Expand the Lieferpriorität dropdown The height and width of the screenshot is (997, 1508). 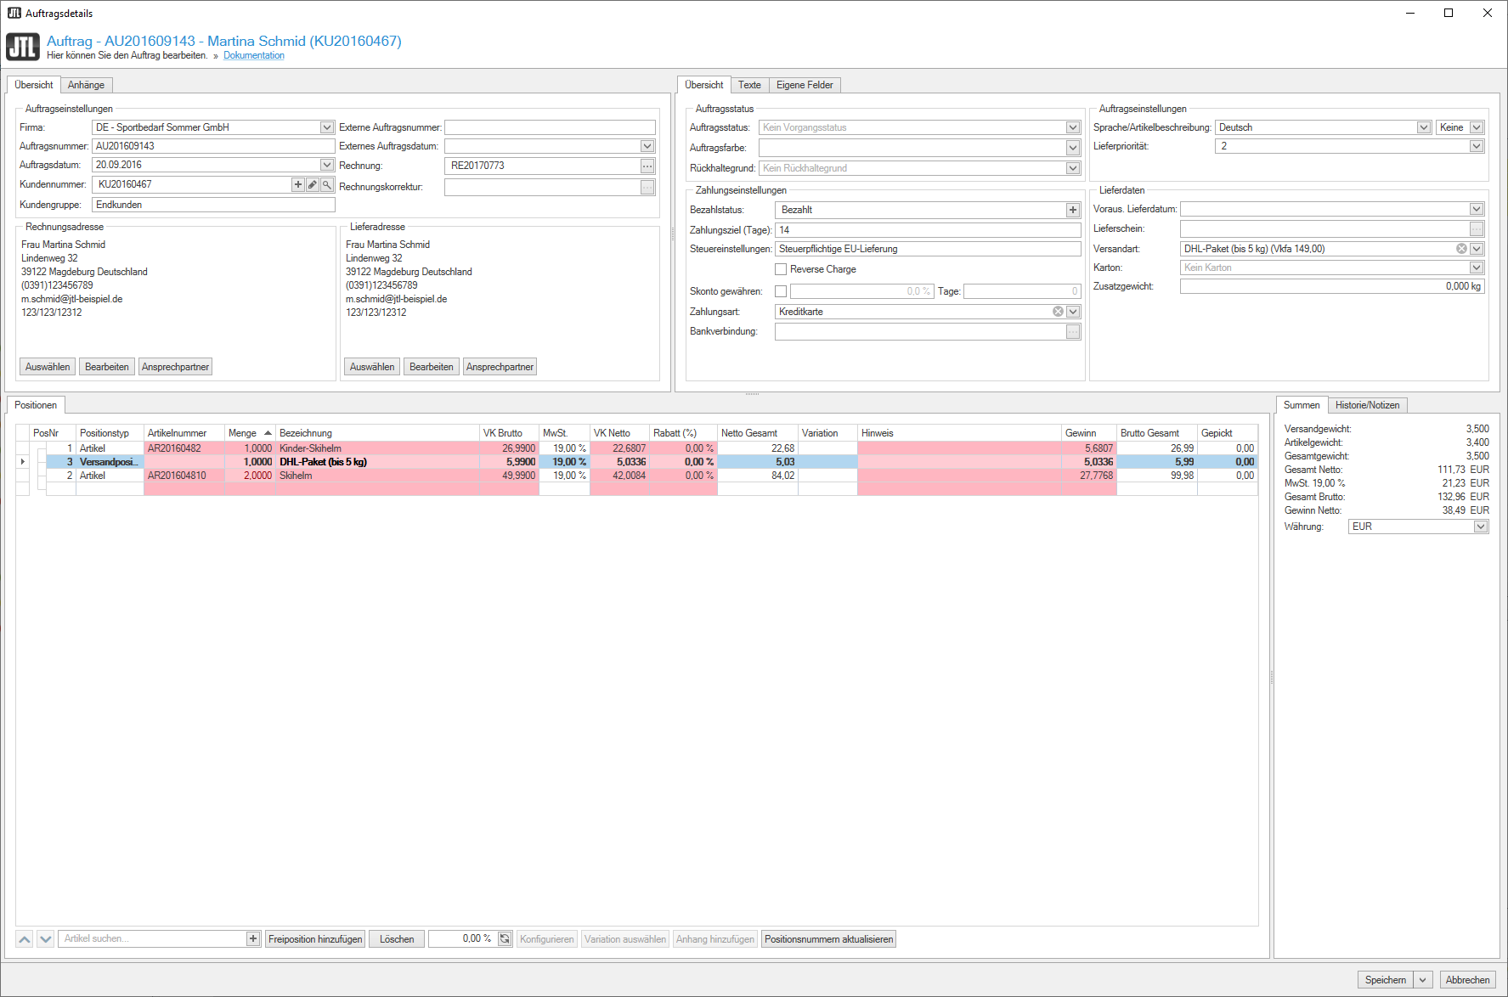(1477, 146)
